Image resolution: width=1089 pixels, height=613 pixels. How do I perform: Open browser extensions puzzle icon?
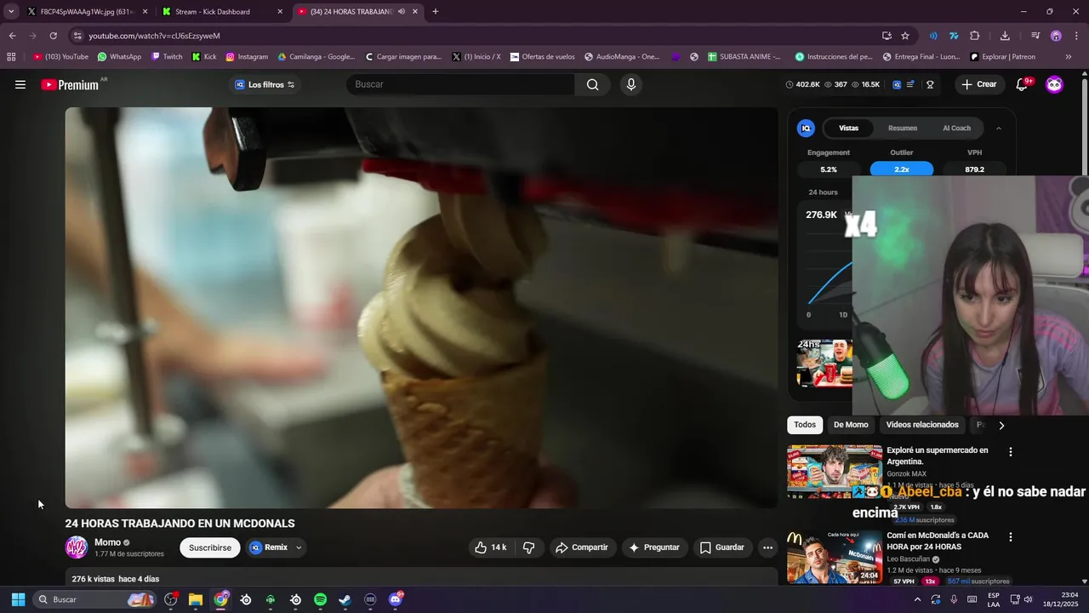click(x=975, y=36)
